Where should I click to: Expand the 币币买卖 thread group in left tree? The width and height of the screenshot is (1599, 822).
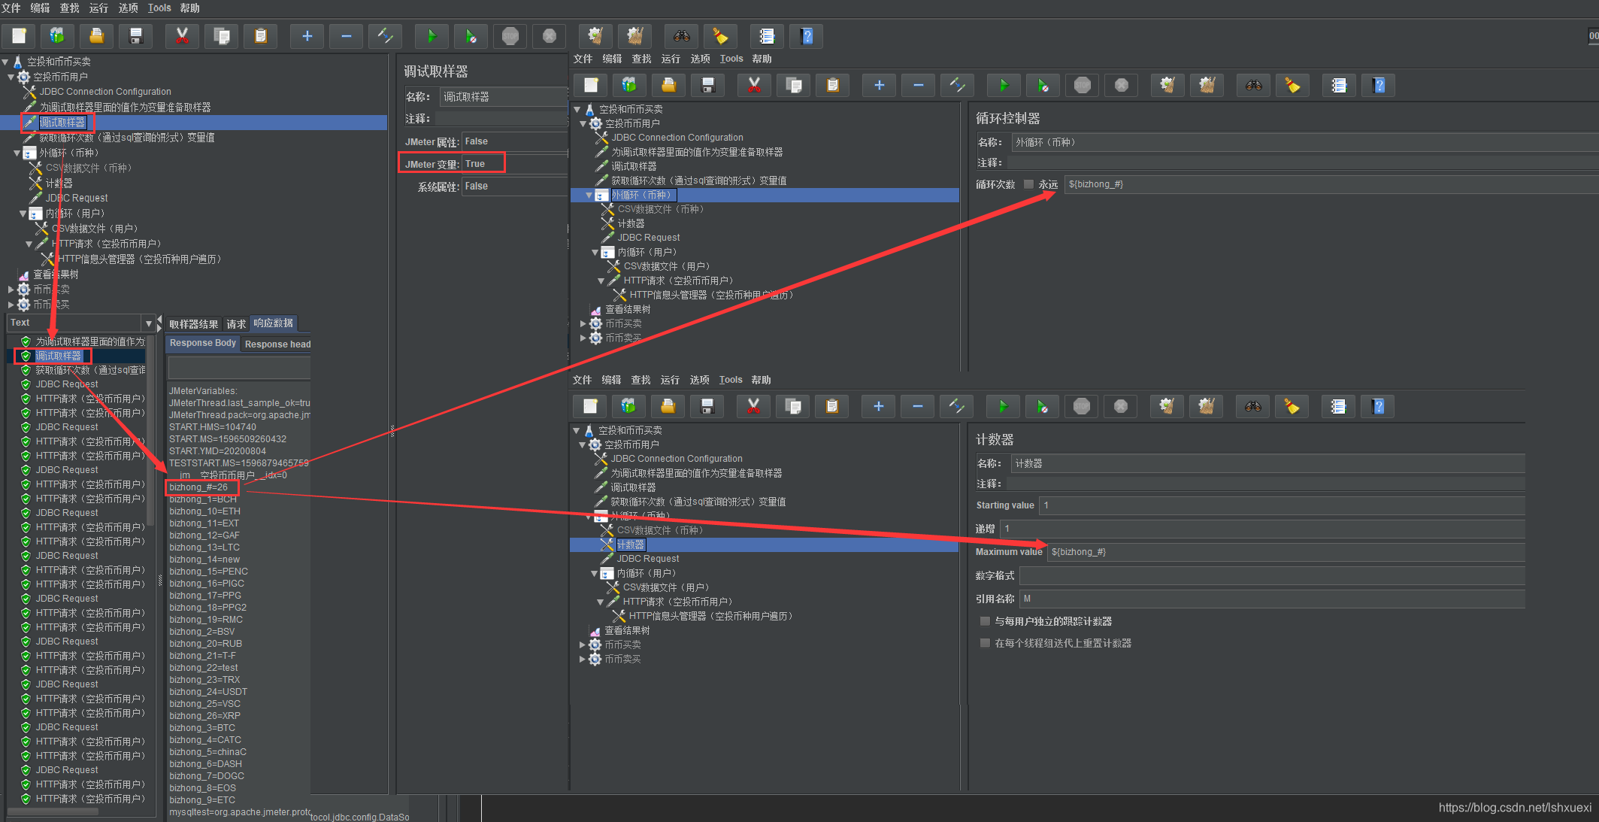tap(11, 290)
